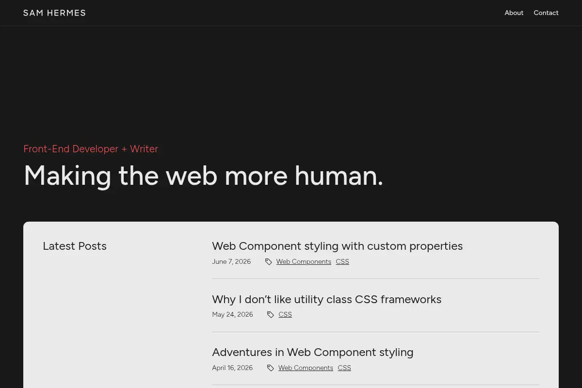Click the SAM HERMES site logo

click(54, 13)
